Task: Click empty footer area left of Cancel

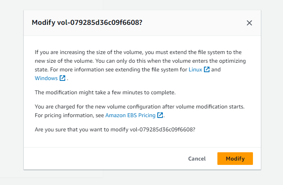Action: [104, 159]
